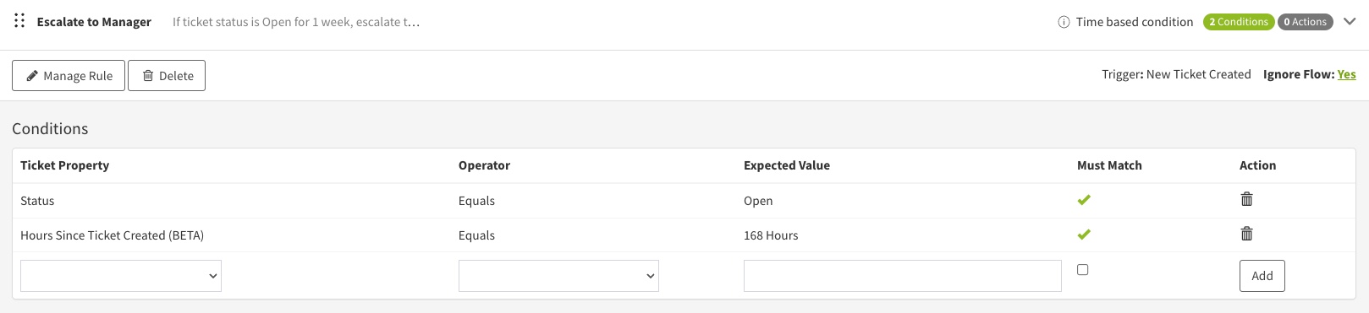Tick the Must Match checkbox for new condition
The image size is (1369, 313).
pos(1082,270)
